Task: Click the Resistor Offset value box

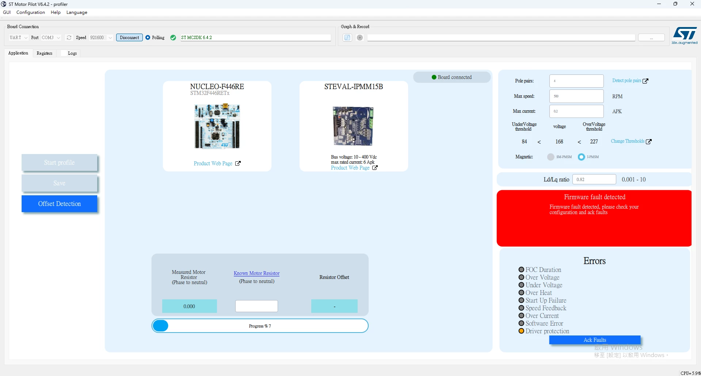Action: 334,306
